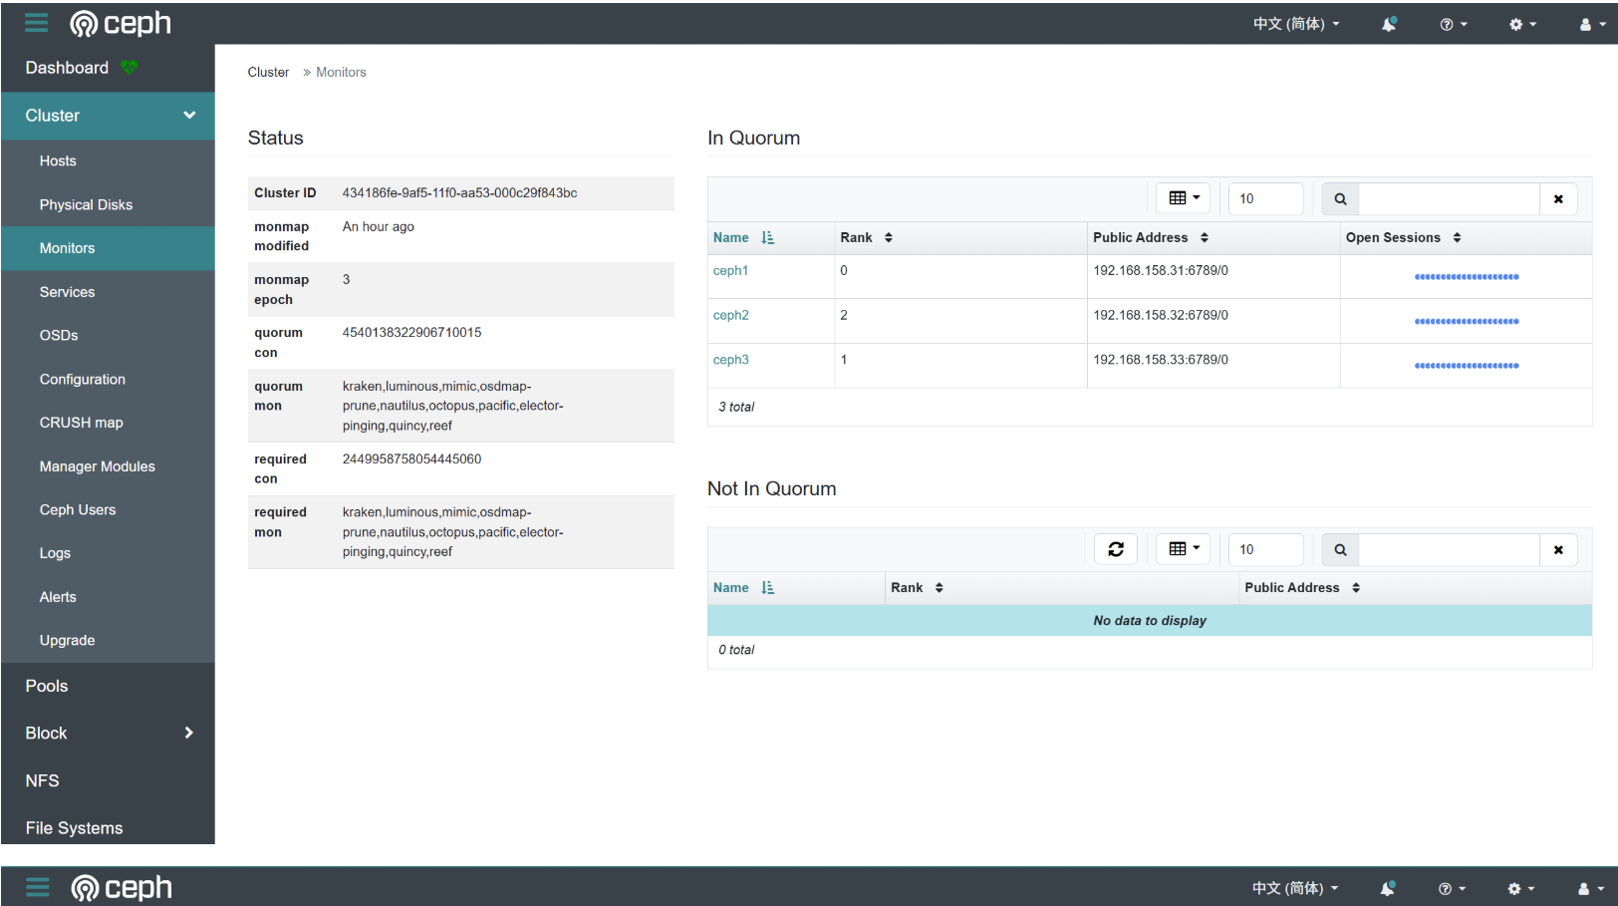
Task: Open the help menu in the top header
Action: [x=1454, y=24]
